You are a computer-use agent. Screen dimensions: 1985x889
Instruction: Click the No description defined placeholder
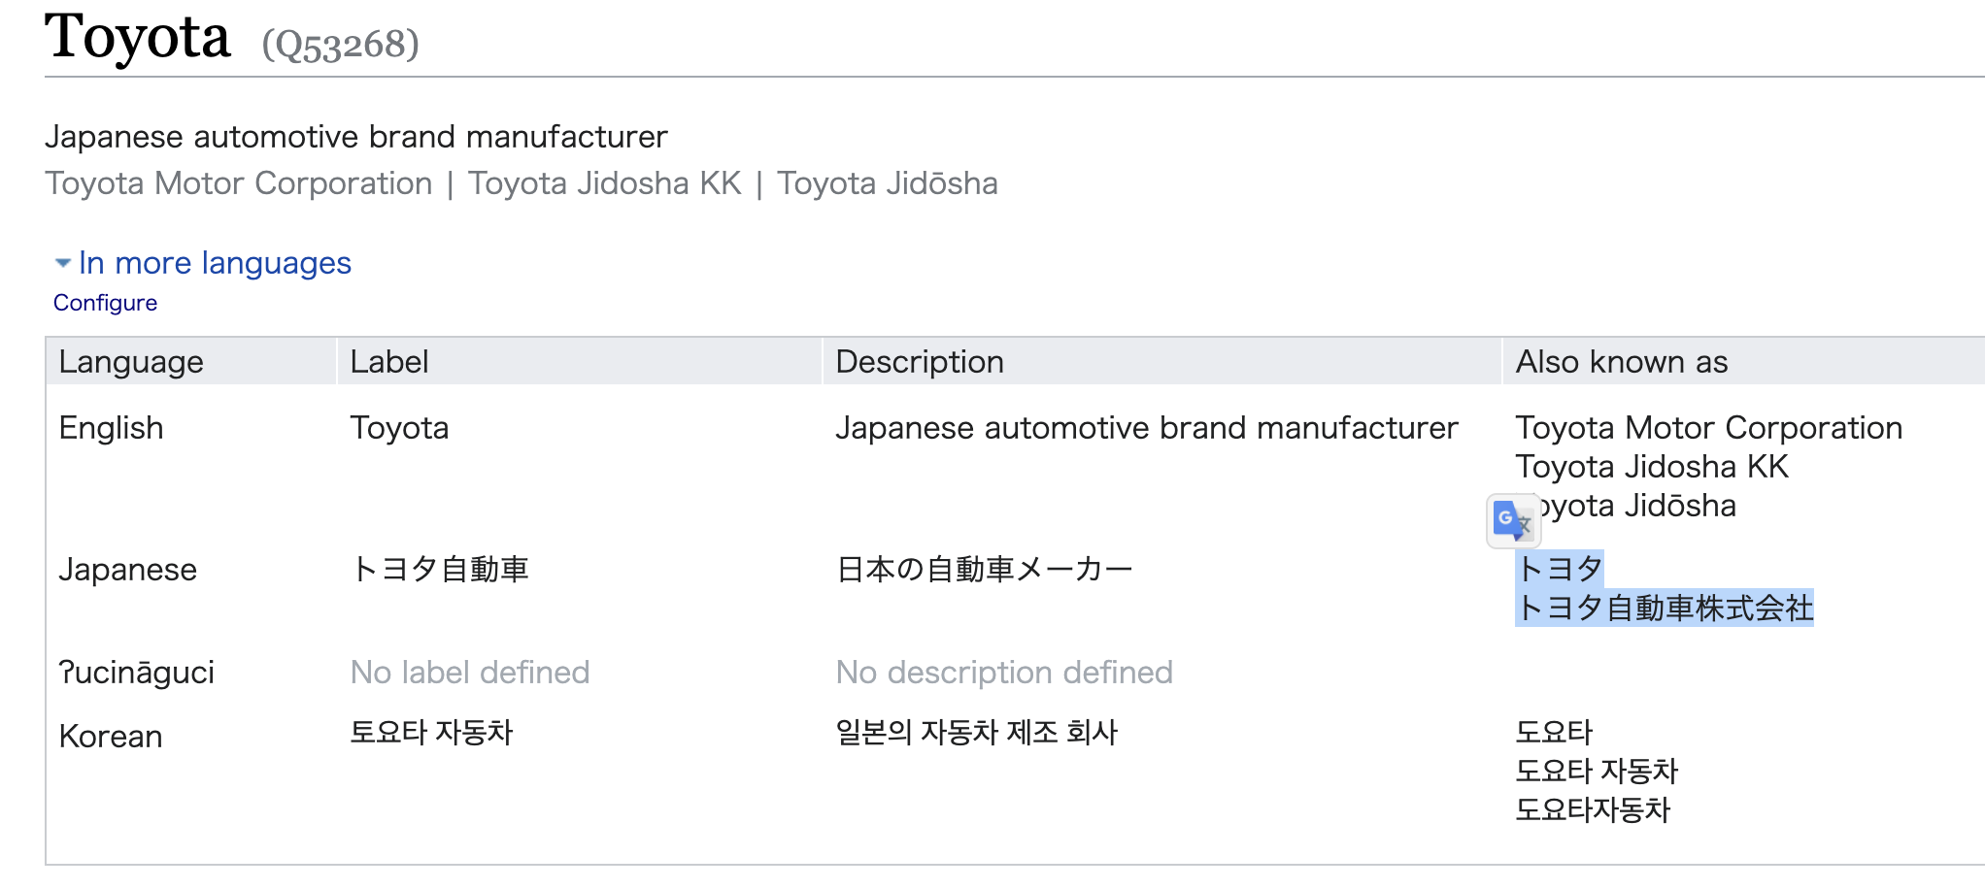pos(1004,673)
